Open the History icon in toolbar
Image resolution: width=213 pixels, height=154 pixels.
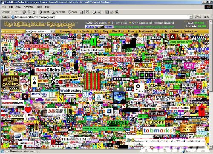point(82,12)
